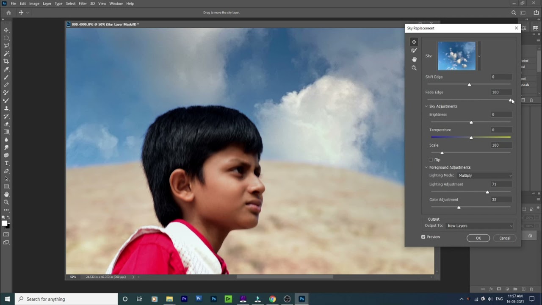Select the Move tool in left toolbar
This screenshot has height=305, width=542.
6,30
